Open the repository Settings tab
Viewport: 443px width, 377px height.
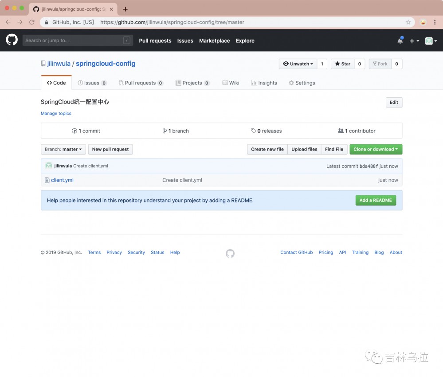click(x=302, y=83)
